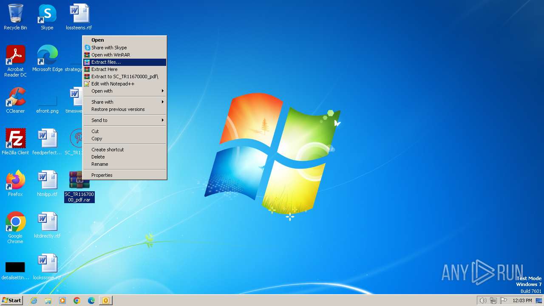Image resolution: width=544 pixels, height=306 pixels.
Task: Select the lookssome.rtf file icon
Action: [47, 267]
